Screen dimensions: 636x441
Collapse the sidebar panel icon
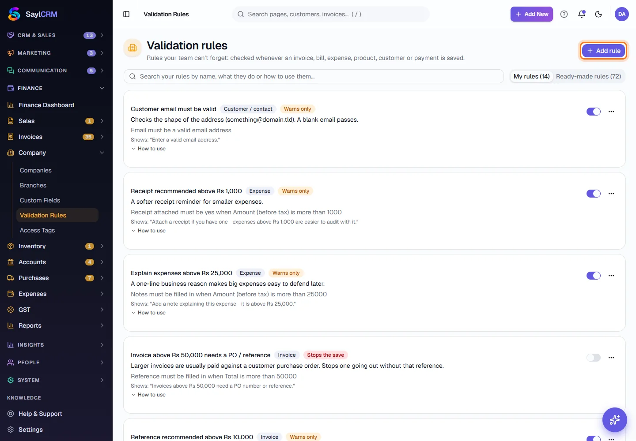point(126,14)
